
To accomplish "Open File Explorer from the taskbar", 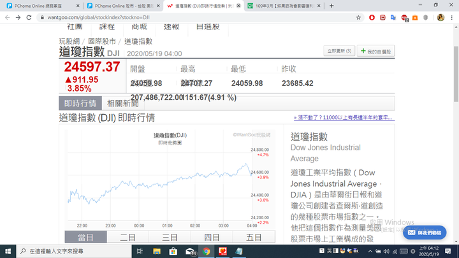I will coord(157,251).
